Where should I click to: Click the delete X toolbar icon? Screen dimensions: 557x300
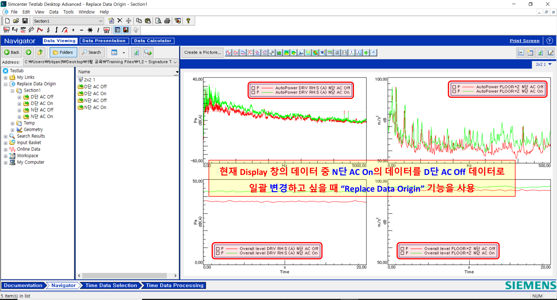[120, 21]
